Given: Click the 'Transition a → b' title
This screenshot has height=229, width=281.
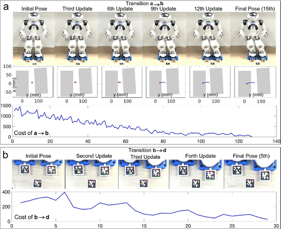Looking at the screenshot, I should (144, 4).
